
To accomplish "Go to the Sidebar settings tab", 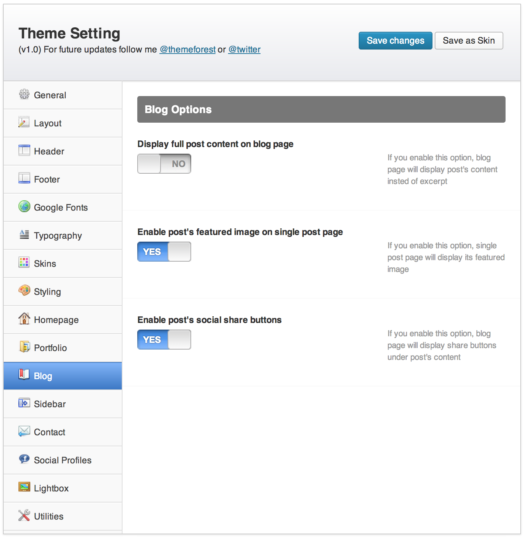I will [50, 404].
